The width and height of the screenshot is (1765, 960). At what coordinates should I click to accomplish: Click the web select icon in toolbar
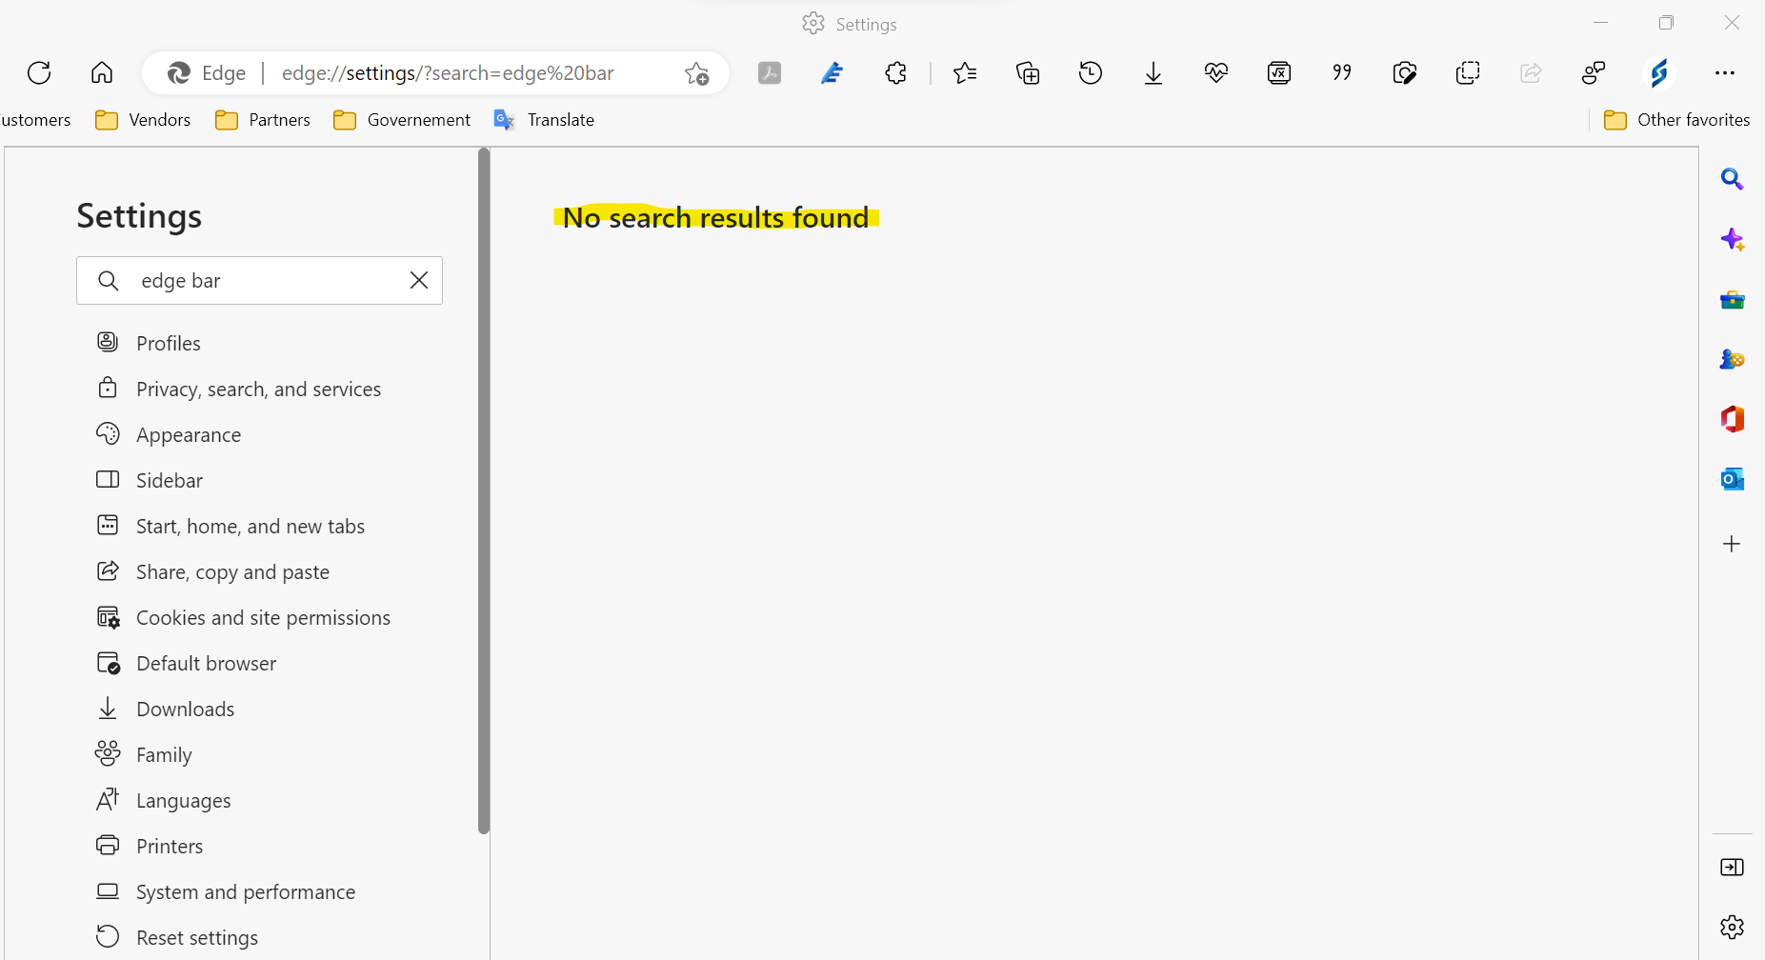pos(1468,73)
